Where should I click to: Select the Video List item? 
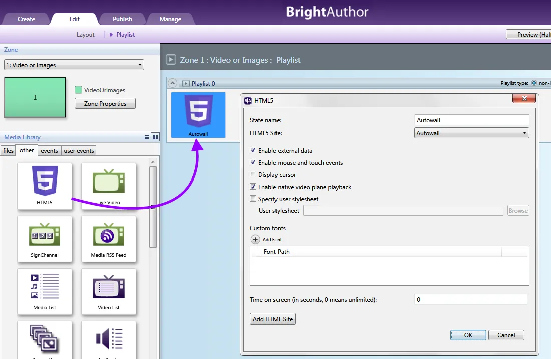109,291
